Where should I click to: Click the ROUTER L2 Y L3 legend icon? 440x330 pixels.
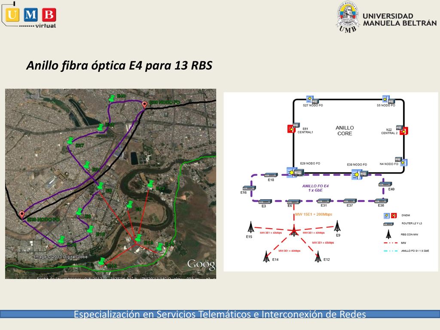click(388, 224)
